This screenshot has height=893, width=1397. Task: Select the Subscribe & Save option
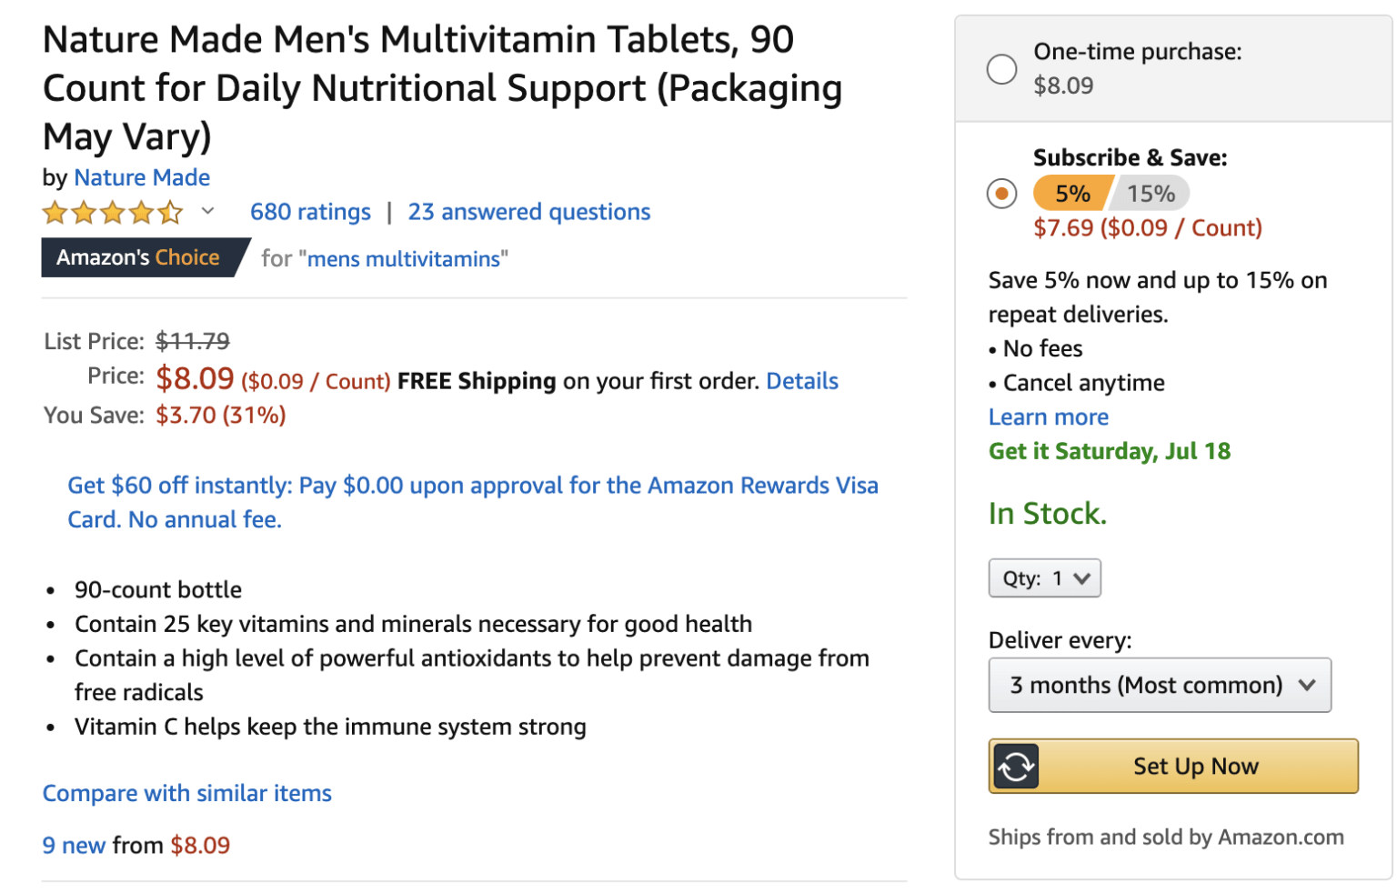pos(1001,194)
